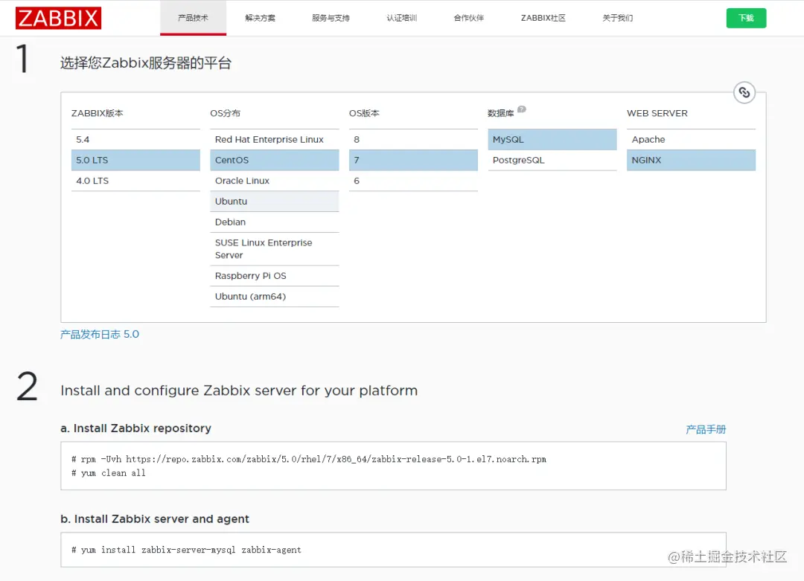Image resolution: width=804 pixels, height=581 pixels.
Task: Open the 产品技术 menu
Action: (193, 18)
